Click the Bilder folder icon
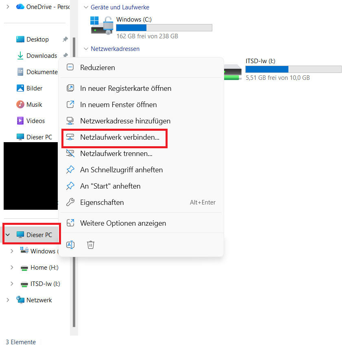This screenshot has width=349, height=345. [20, 88]
